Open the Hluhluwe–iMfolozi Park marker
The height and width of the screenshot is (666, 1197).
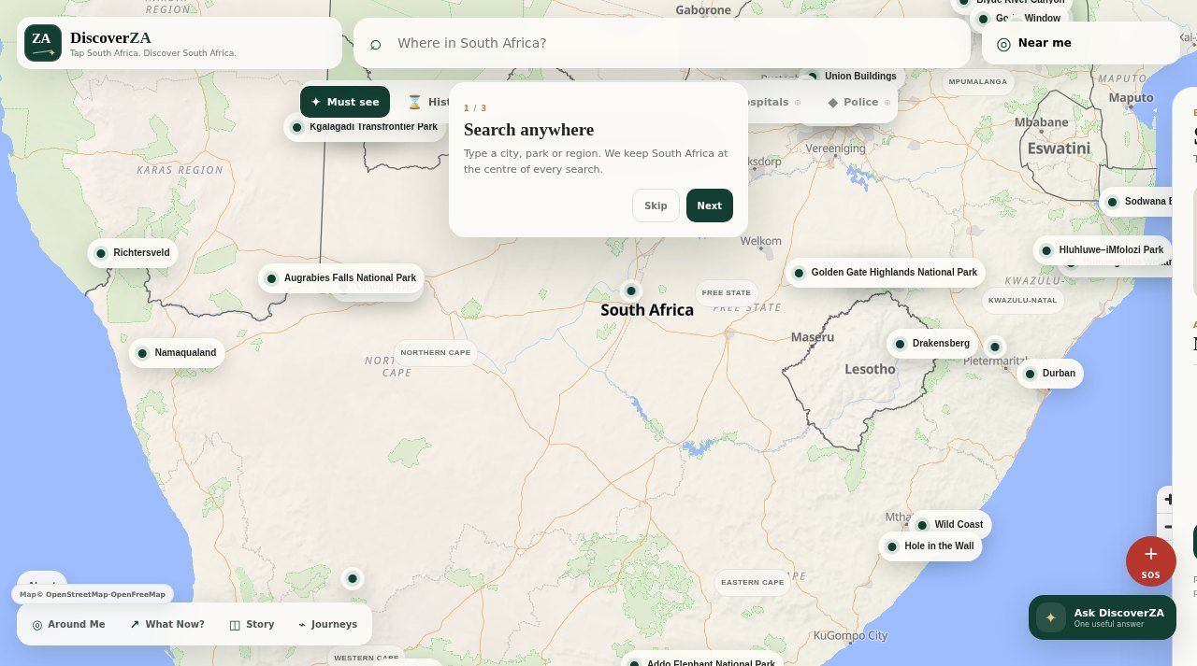tap(1103, 250)
